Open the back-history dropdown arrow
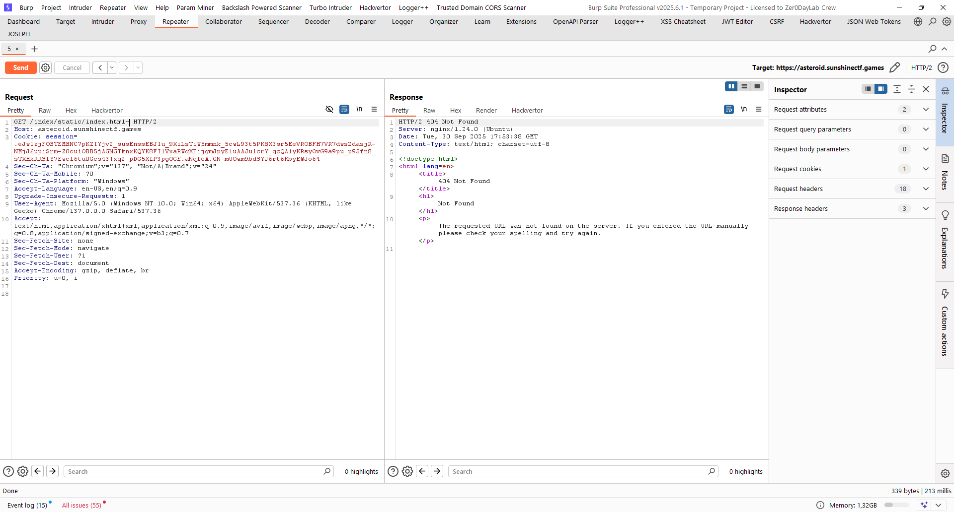954x512 pixels. (x=112, y=68)
